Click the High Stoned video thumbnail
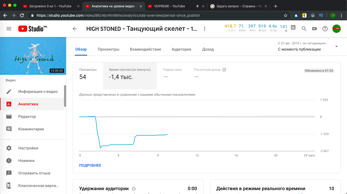 pos(33,56)
